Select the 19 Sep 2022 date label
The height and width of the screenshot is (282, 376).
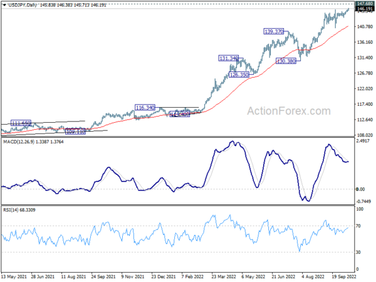pos(344,277)
